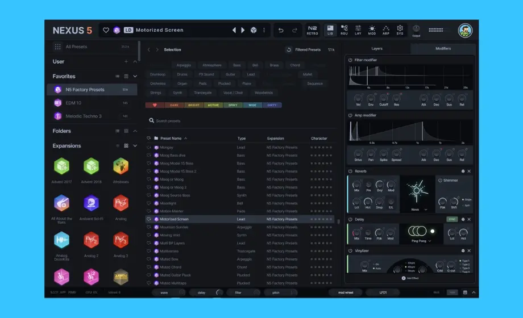Expand the bottom panel with up chevron
Viewport: 523px width, 318px height.
click(x=474, y=292)
